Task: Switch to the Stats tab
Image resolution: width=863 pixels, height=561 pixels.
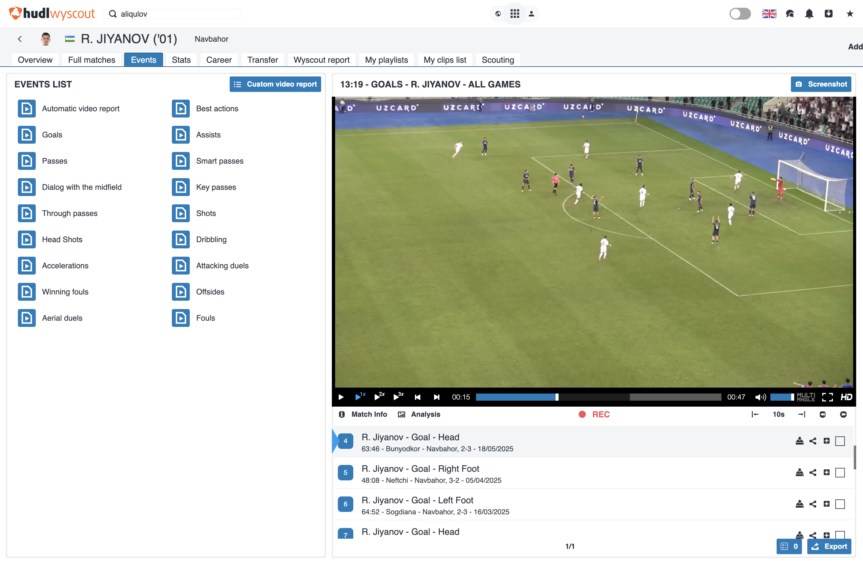Action: click(x=181, y=60)
